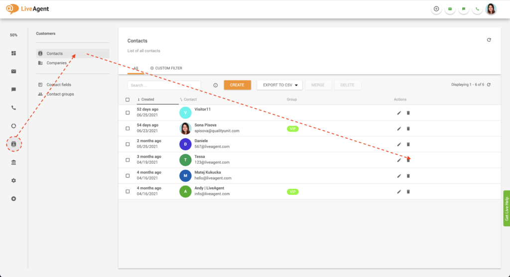Screen dimensions: 510x277
Task: Sort by the Contact column header
Action: coord(190,99)
